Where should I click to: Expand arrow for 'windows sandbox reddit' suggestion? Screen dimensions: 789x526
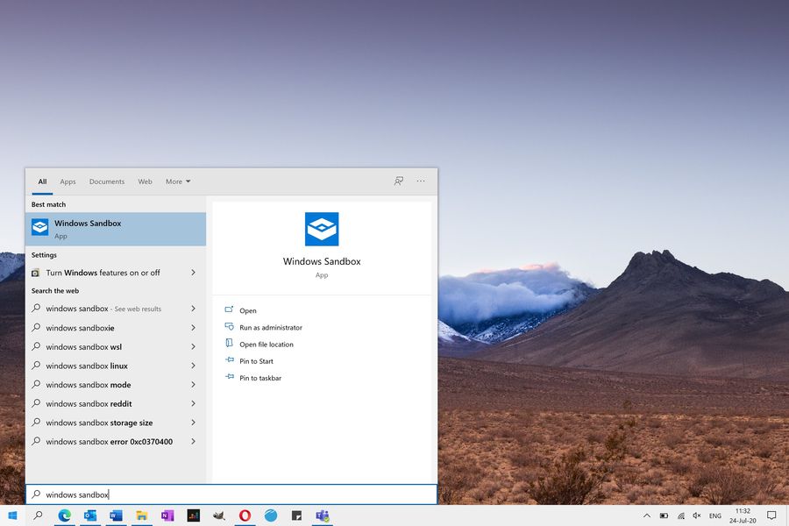(x=193, y=403)
